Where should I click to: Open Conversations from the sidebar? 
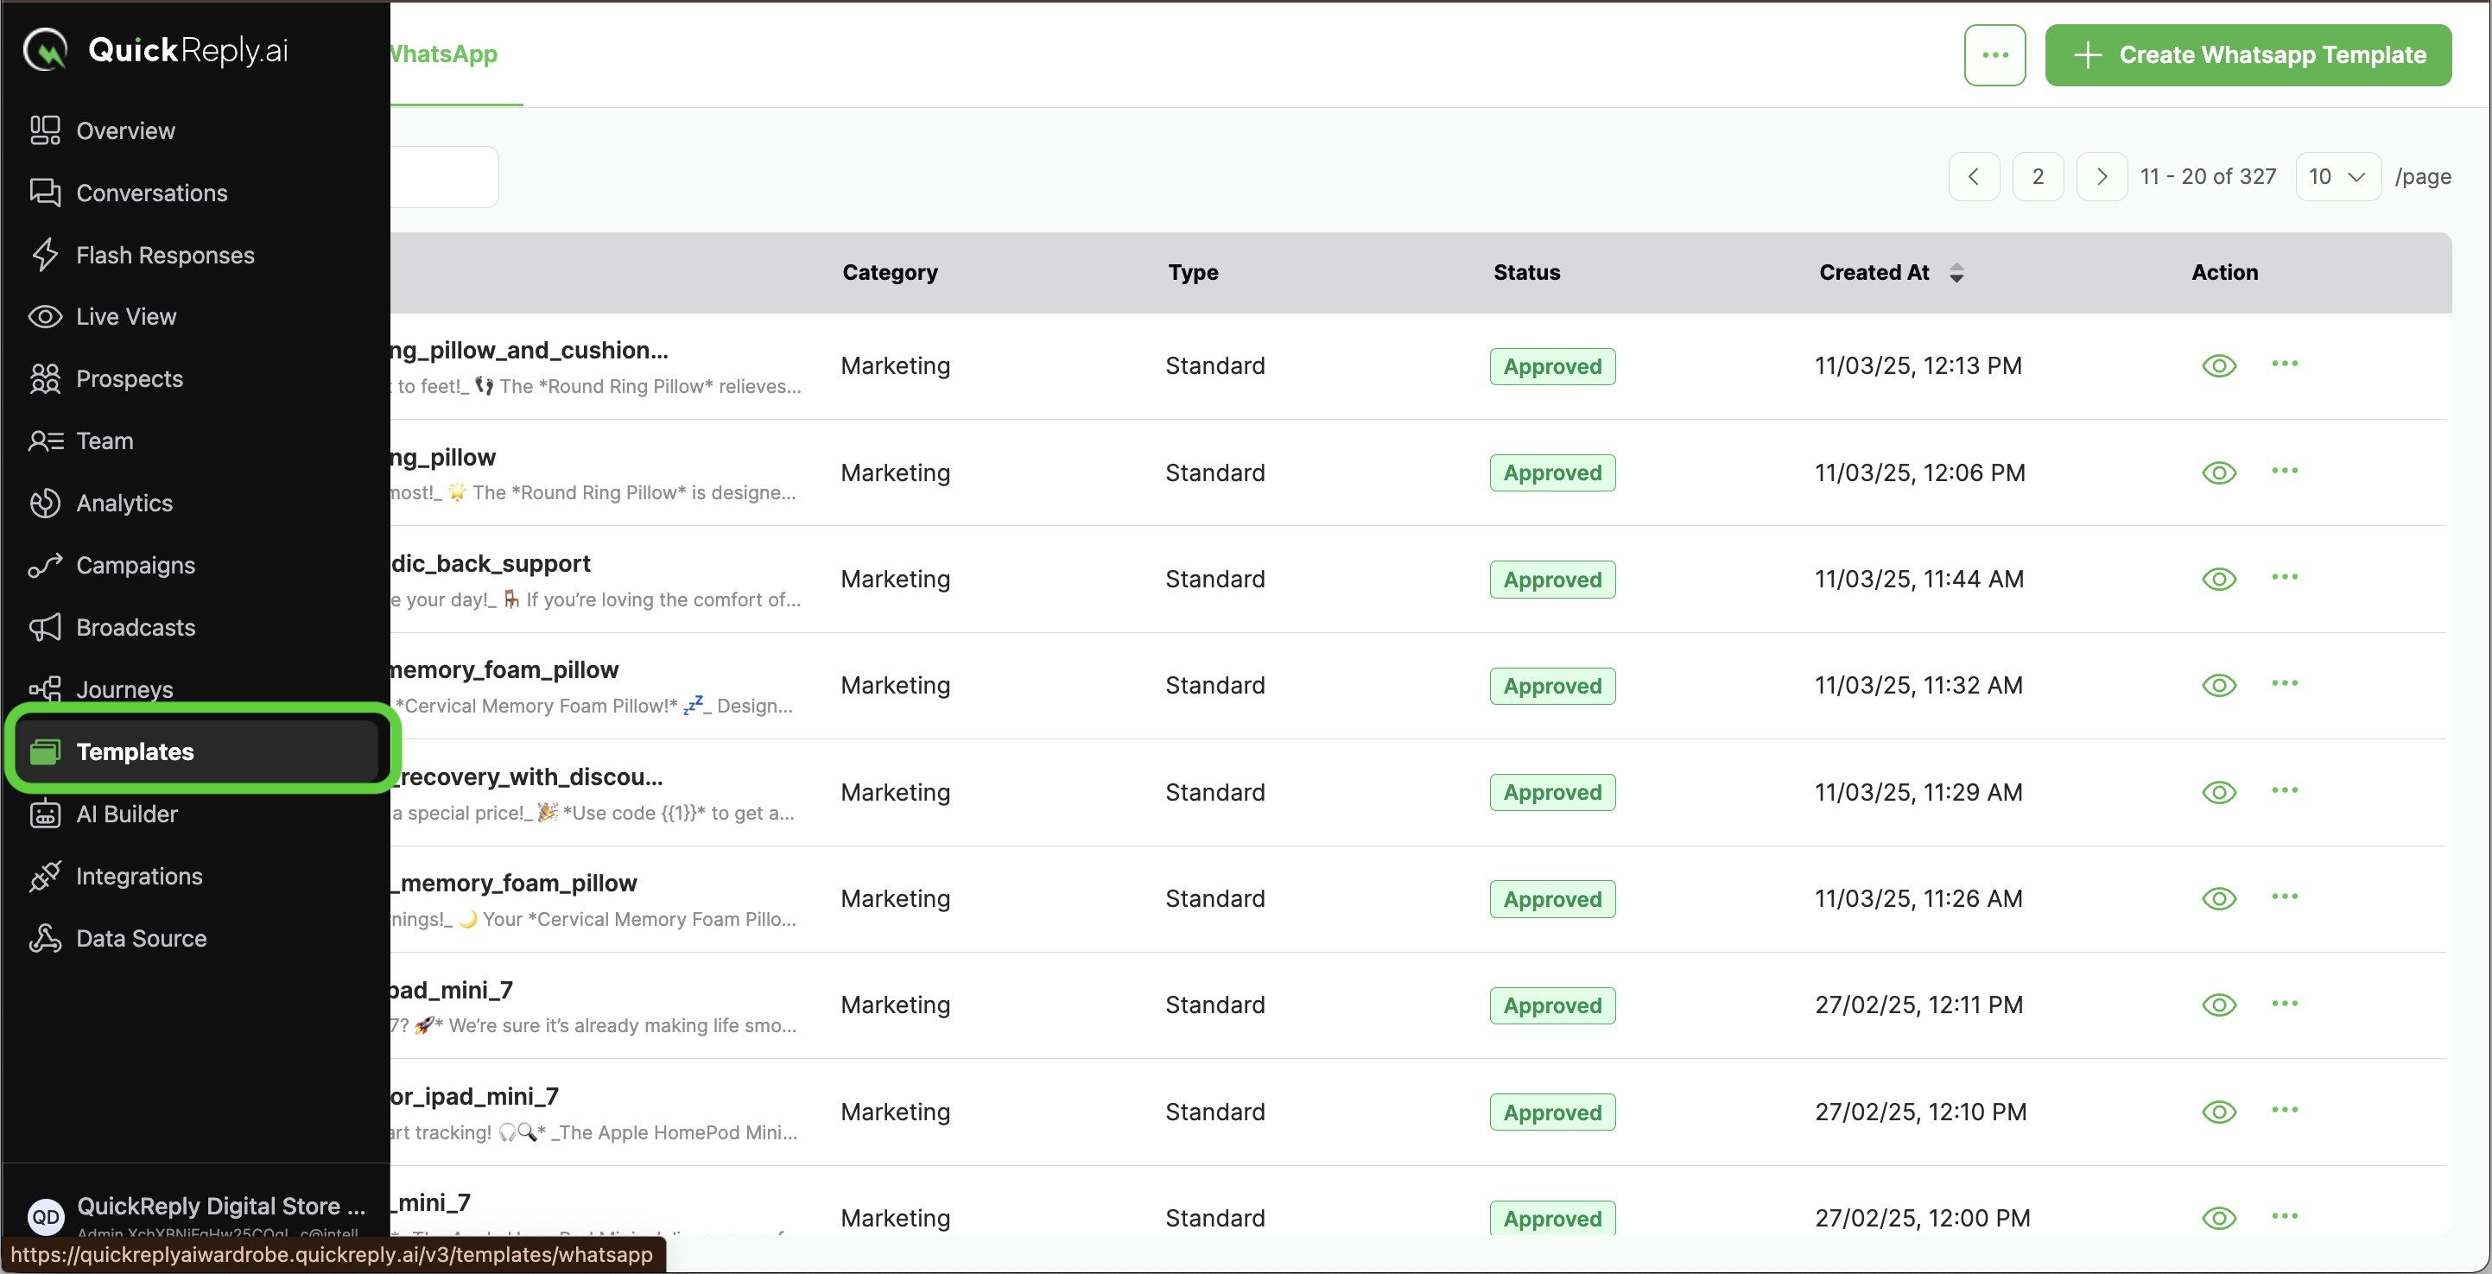pos(151,193)
